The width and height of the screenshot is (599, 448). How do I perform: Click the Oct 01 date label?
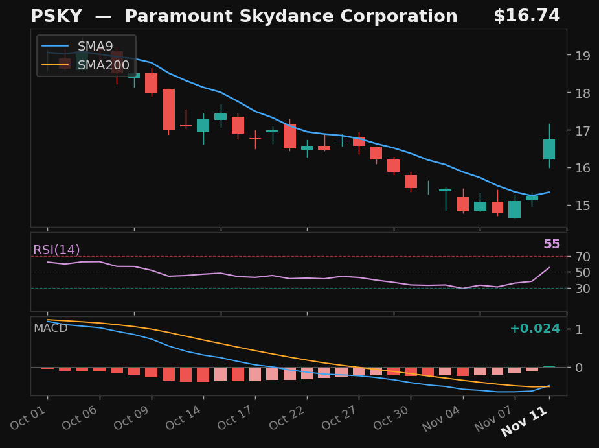tap(28, 418)
